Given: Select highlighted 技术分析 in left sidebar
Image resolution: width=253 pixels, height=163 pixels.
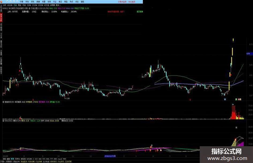Looking at the screenshot, I should [x=1, y=18].
